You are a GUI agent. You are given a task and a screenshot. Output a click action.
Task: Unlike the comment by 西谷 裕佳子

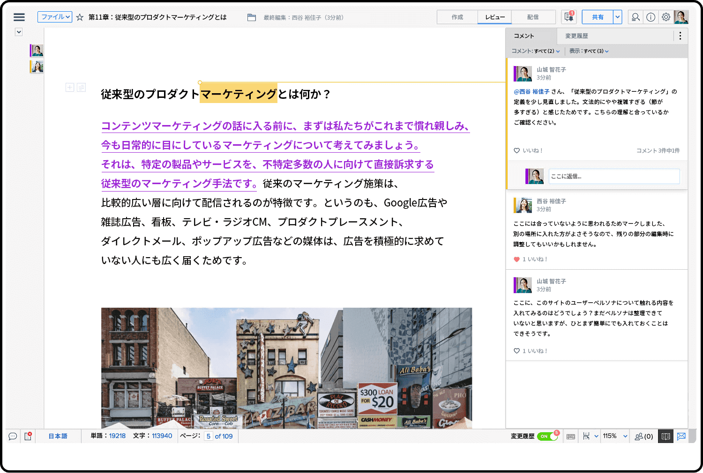coord(516,259)
